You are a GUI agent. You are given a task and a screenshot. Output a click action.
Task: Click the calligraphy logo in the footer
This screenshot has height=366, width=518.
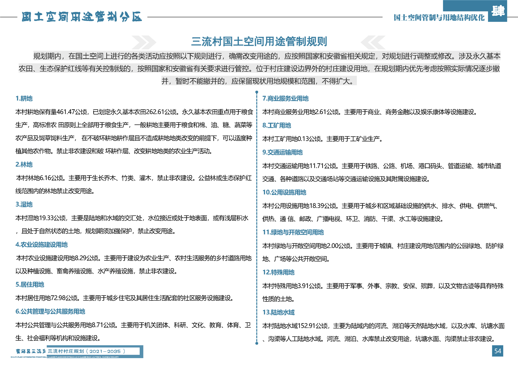coord(31,351)
